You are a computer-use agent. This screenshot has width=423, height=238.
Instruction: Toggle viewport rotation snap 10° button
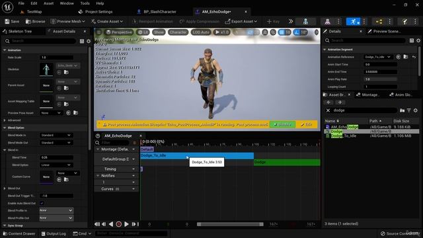pyautogui.click(x=300, y=32)
